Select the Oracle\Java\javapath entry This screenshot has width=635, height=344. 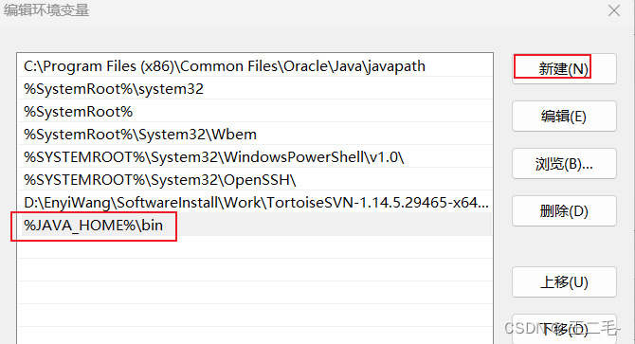[255, 66]
